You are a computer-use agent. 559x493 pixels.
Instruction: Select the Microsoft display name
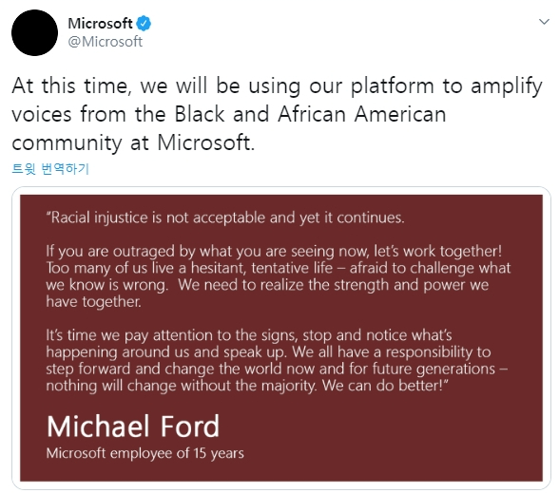(x=100, y=24)
